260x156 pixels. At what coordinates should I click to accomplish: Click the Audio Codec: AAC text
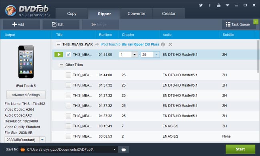[x=18, y=115]
